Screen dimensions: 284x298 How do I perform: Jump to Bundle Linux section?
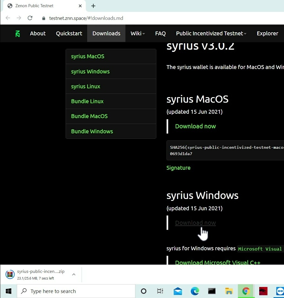87,101
